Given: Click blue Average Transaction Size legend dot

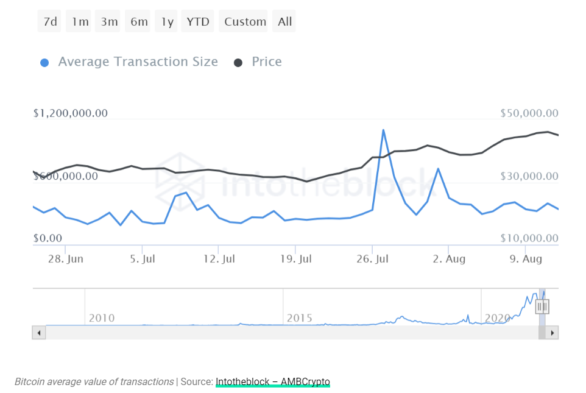Looking at the screenshot, I should coord(44,63).
